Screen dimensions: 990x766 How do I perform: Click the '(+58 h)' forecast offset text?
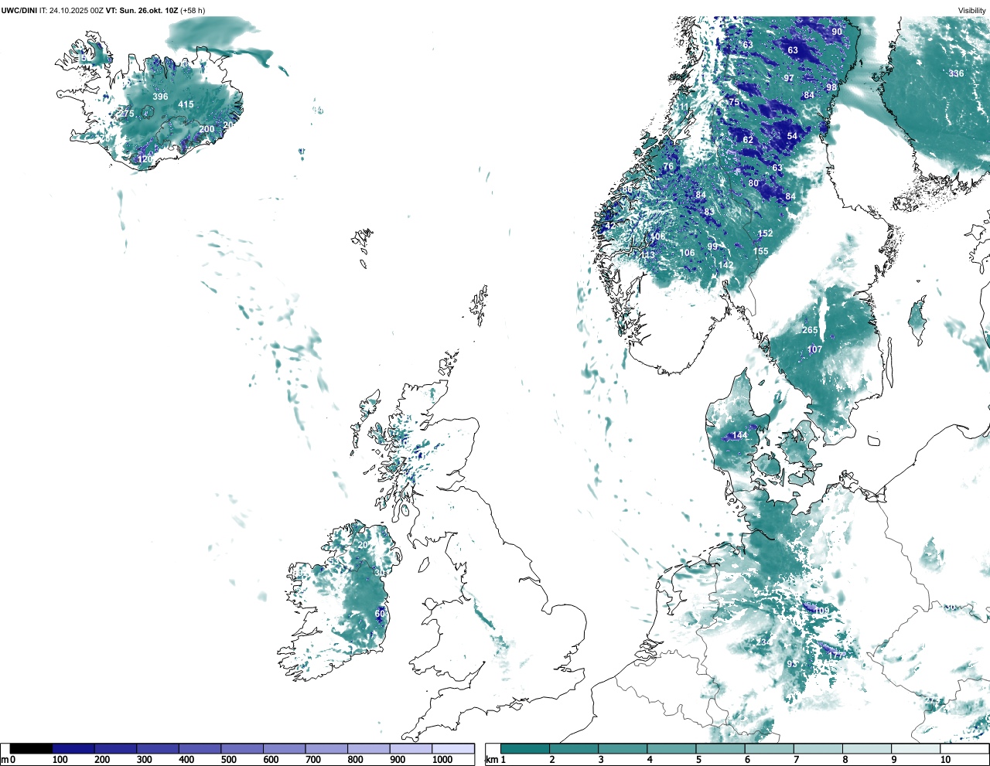[x=193, y=11]
